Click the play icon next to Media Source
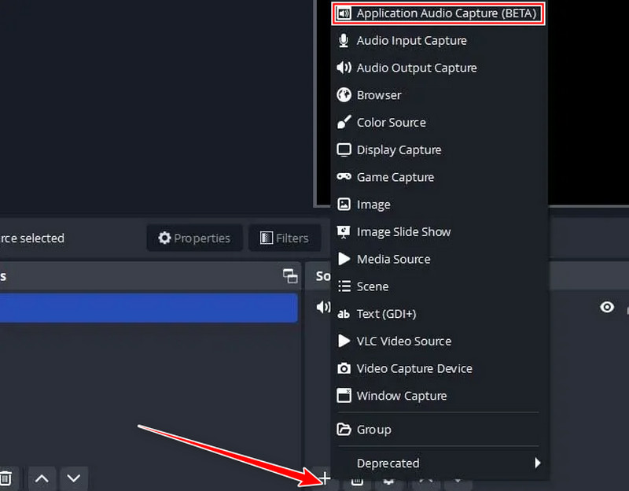This screenshot has width=629, height=491. [344, 259]
